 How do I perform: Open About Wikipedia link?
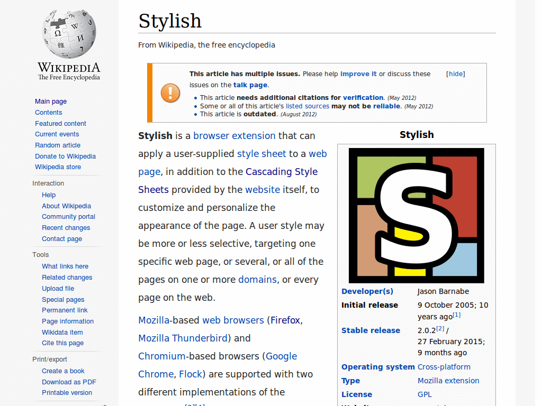click(x=66, y=206)
